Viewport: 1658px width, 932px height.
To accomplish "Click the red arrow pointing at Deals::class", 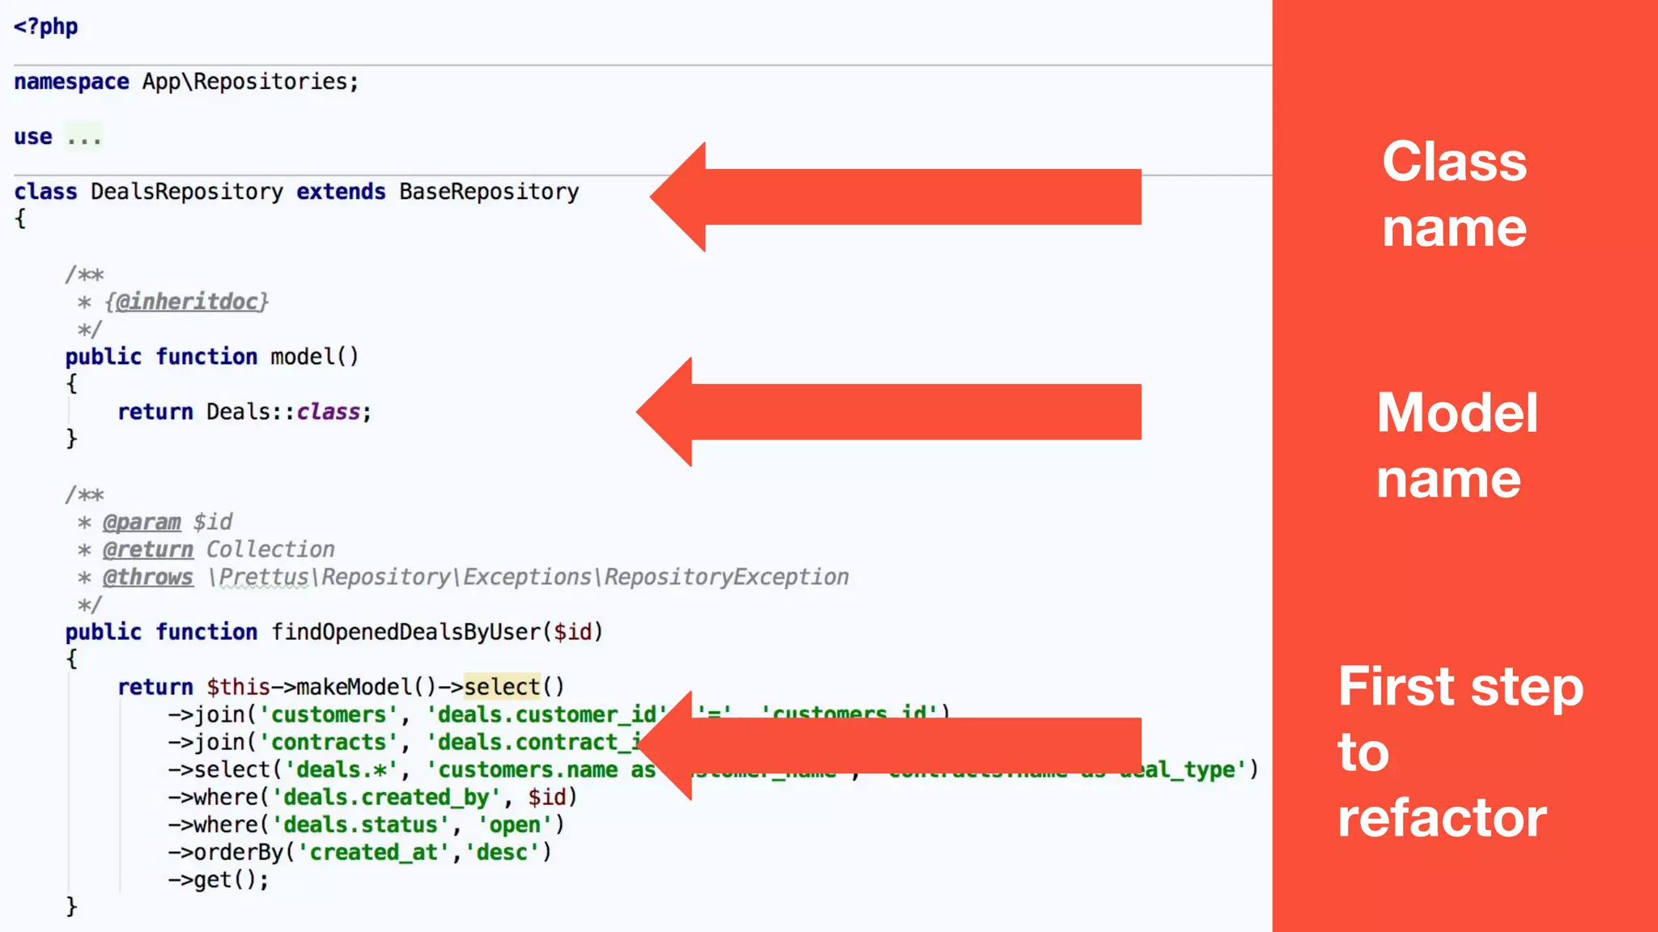I will [891, 412].
